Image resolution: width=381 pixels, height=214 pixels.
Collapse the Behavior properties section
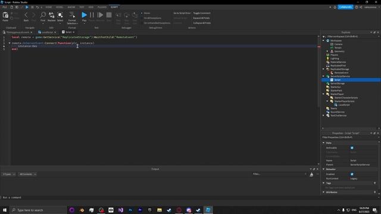point(324,169)
